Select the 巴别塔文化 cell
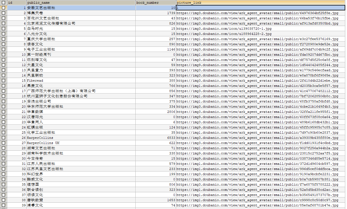The width and height of the screenshot is (347, 209). [81, 60]
